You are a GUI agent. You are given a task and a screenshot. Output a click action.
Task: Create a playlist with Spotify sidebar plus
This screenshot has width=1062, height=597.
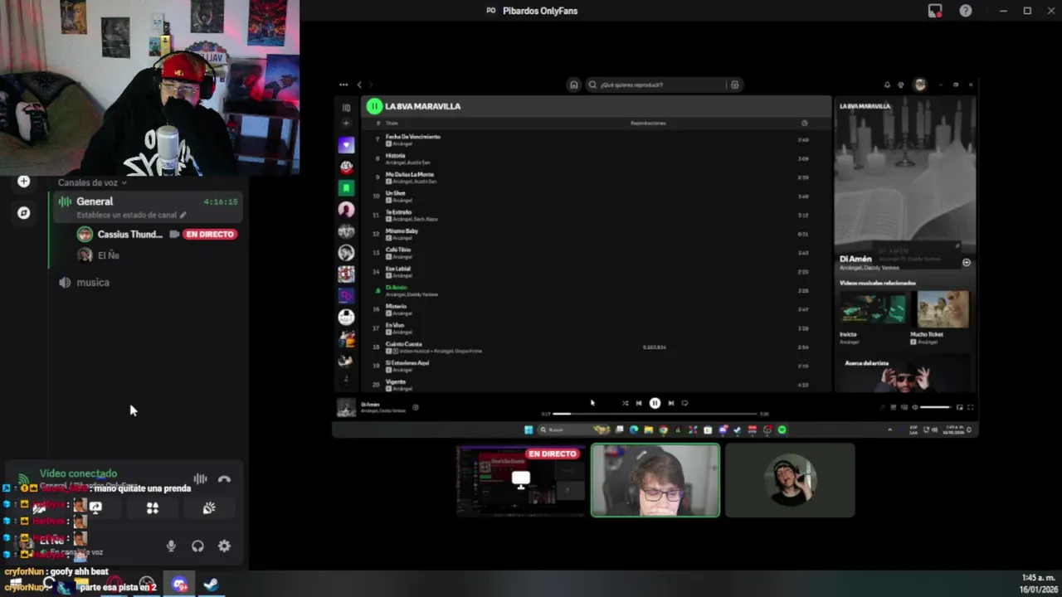(x=346, y=123)
